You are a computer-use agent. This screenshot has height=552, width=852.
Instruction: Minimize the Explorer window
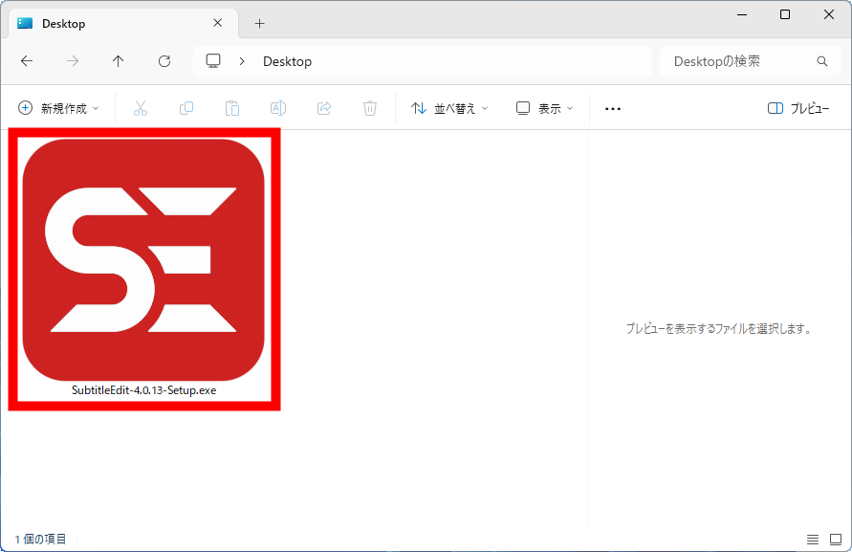click(742, 14)
